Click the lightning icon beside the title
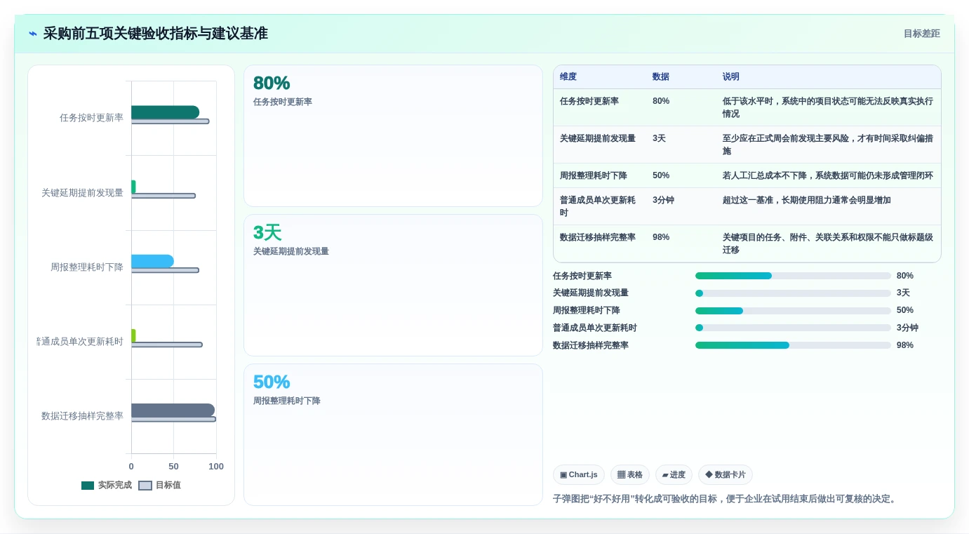The height and width of the screenshot is (534, 969). tap(33, 34)
